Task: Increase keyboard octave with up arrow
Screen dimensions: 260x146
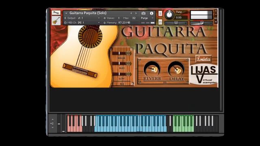Action: [x=52, y=119]
